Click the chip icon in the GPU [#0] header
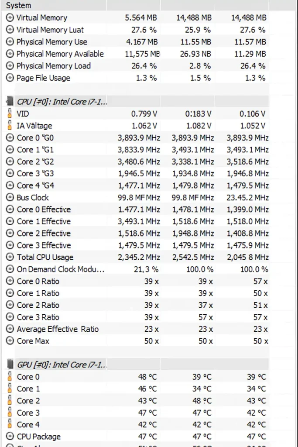The image size is (298, 447). pos(10,364)
